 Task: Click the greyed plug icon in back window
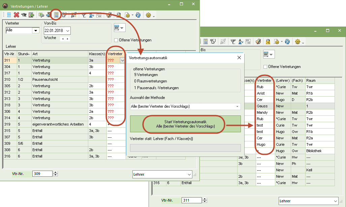[x=223, y=41]
